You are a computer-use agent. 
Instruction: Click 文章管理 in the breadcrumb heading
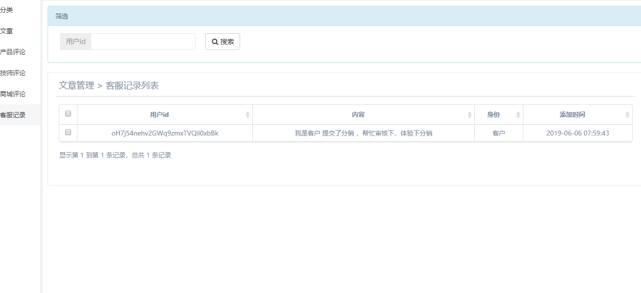(x=76, y=86)
